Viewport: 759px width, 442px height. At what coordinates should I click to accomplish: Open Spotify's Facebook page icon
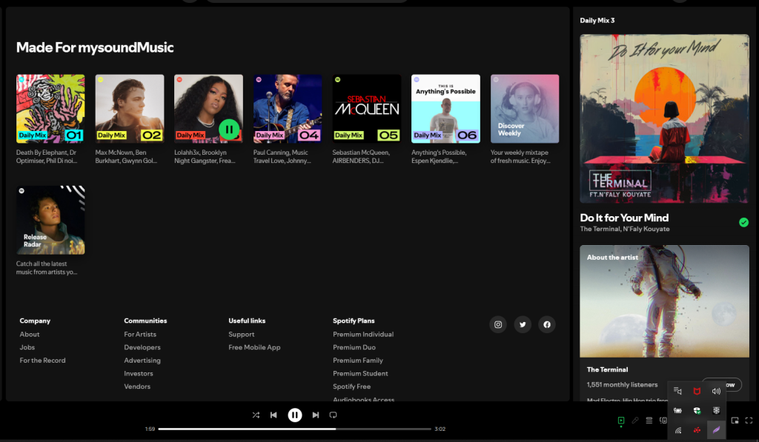(547, 324)
